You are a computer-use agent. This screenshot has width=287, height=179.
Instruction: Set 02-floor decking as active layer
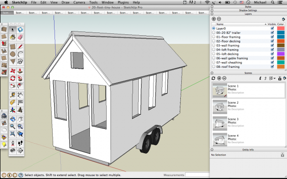pos(214,41)
